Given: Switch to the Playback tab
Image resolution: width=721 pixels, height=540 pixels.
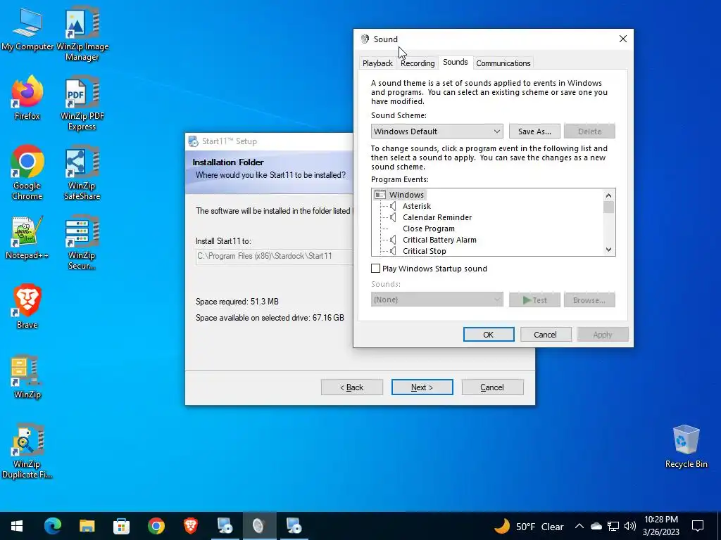Looking at the screenshot, I should [x=377, y=63].
